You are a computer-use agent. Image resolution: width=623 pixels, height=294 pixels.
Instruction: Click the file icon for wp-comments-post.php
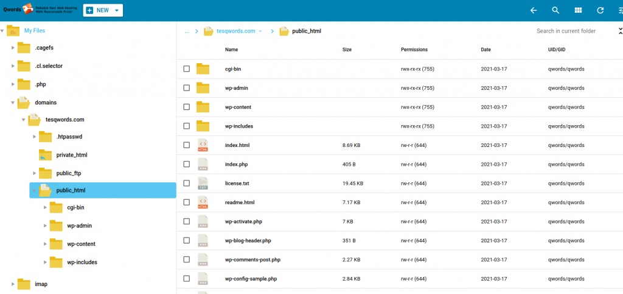coord(203,259)
